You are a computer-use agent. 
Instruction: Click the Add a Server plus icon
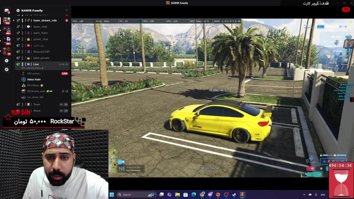point(7,61)
